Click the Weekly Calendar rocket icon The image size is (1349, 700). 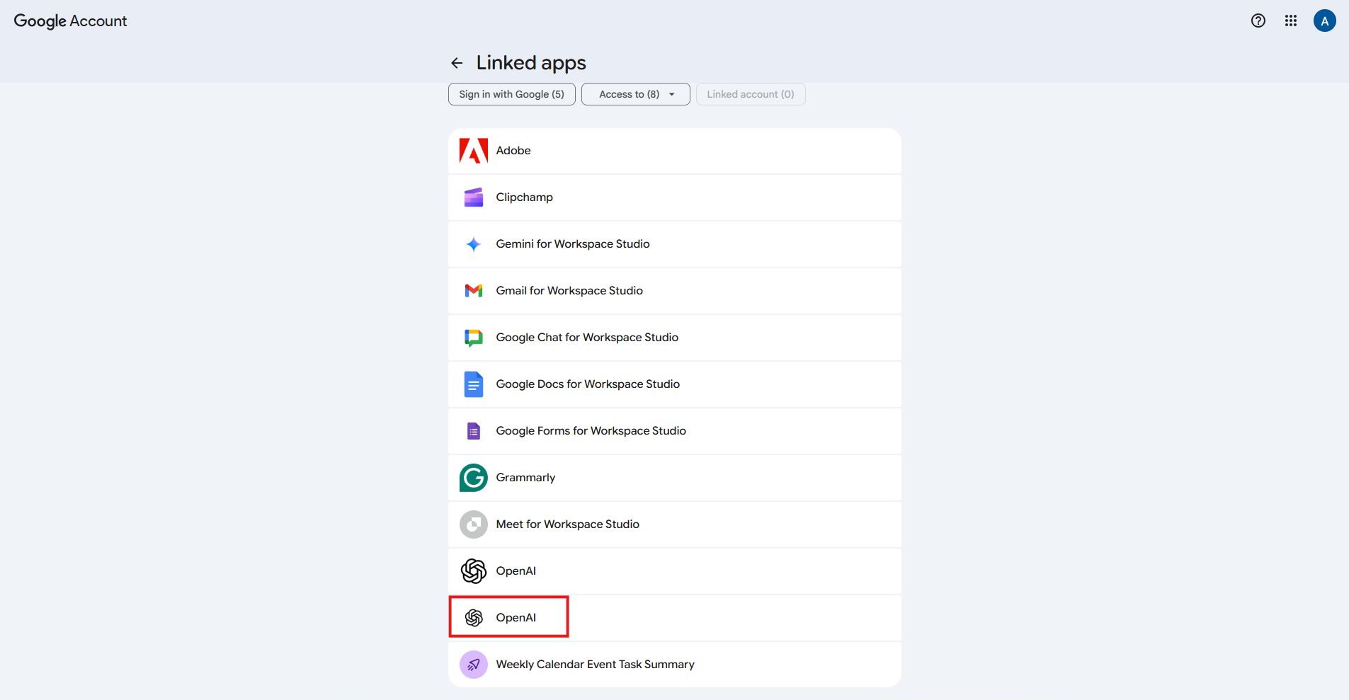(474, 665)
